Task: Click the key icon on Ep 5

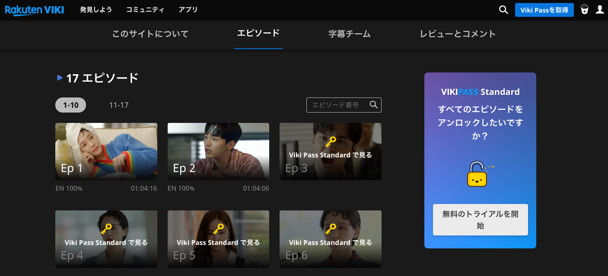Action: pos(218,229)
